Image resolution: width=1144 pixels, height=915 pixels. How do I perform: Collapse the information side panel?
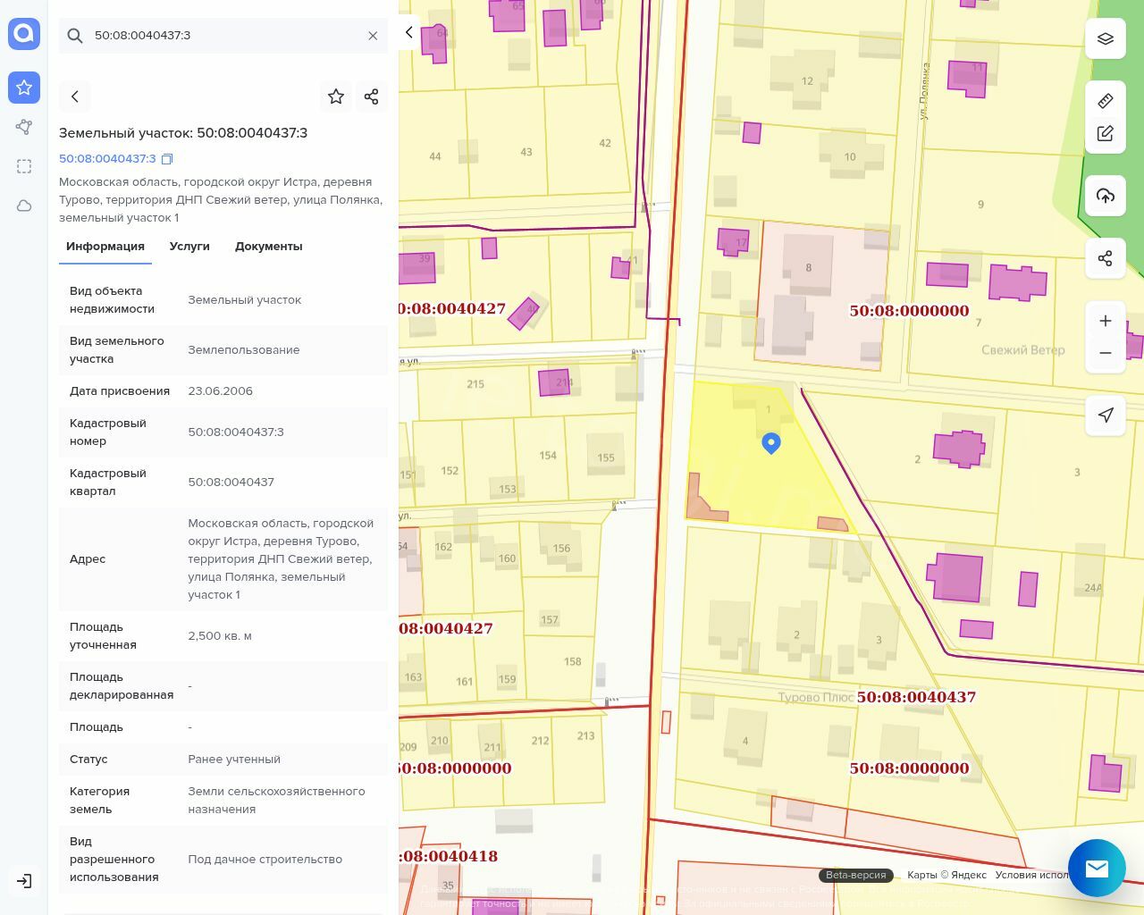pos(409,32)
